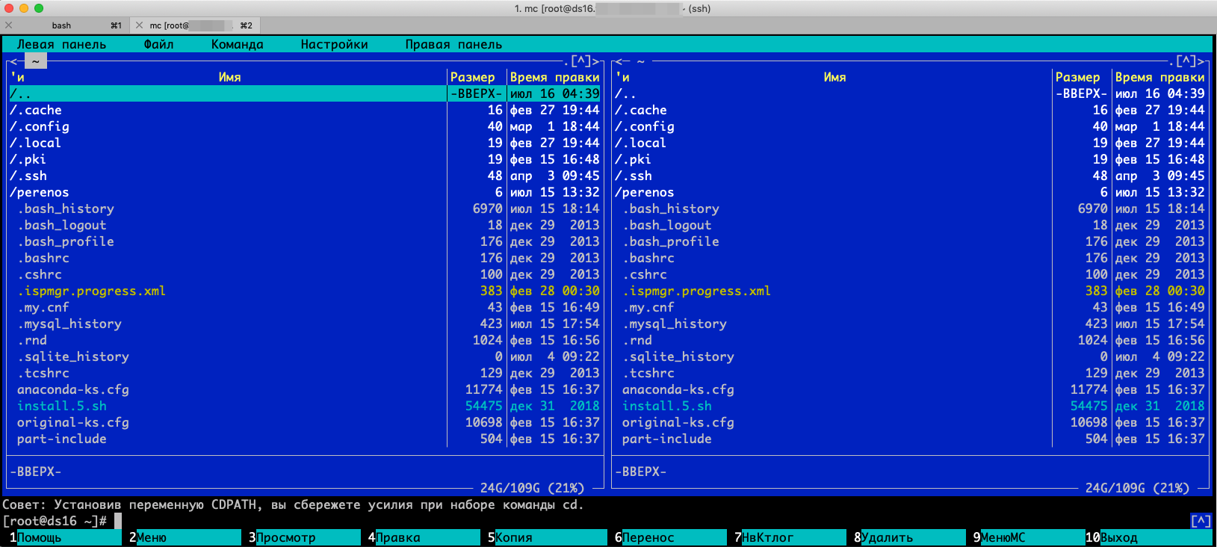Click the 5 Копия function key
The width and height of the screenshot is (1217, 547).
547,537
